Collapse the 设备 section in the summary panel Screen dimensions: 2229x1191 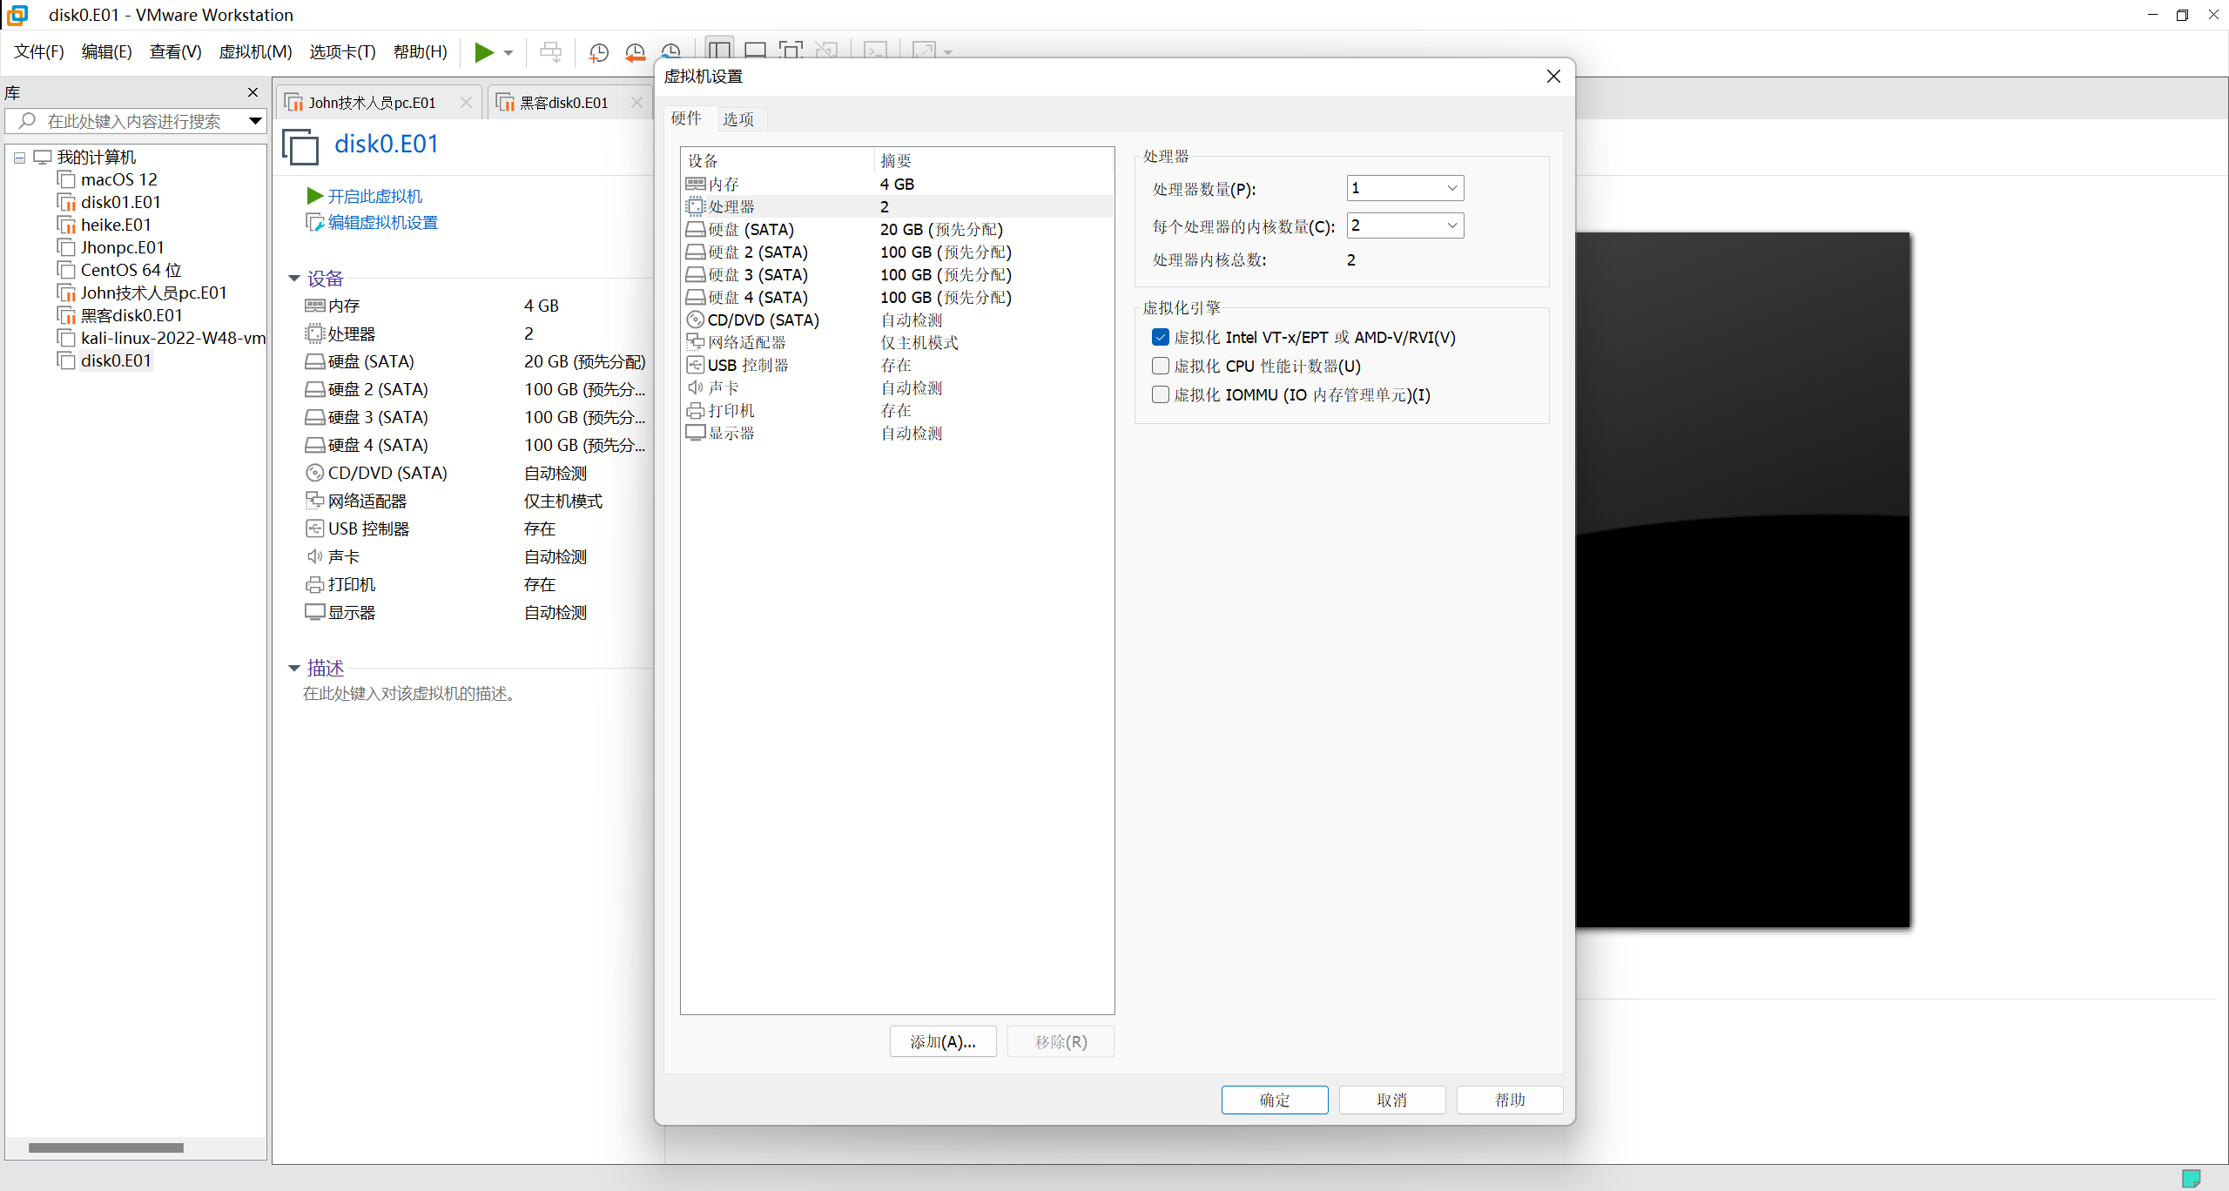294,278
